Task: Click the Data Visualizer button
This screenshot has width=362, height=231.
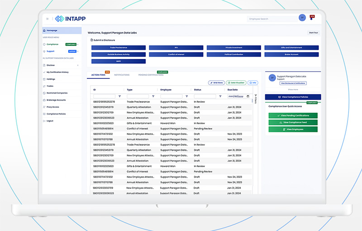Action: click(x=237, y=83)
